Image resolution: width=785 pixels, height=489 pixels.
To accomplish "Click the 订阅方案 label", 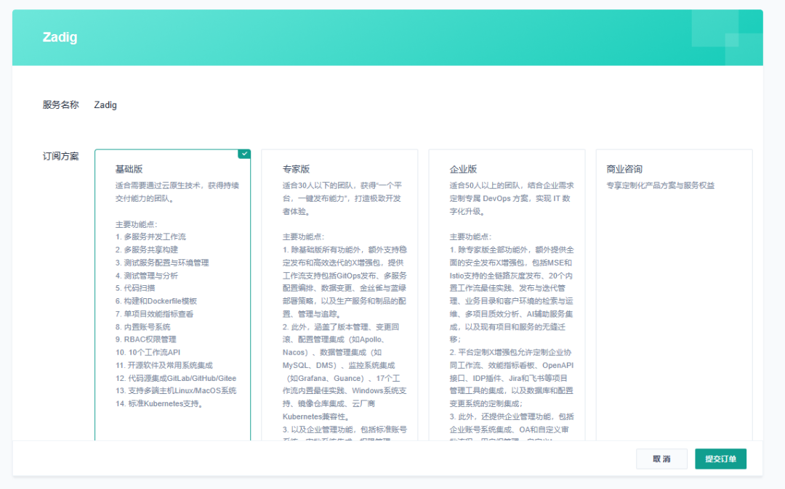I will coord(60,156).
